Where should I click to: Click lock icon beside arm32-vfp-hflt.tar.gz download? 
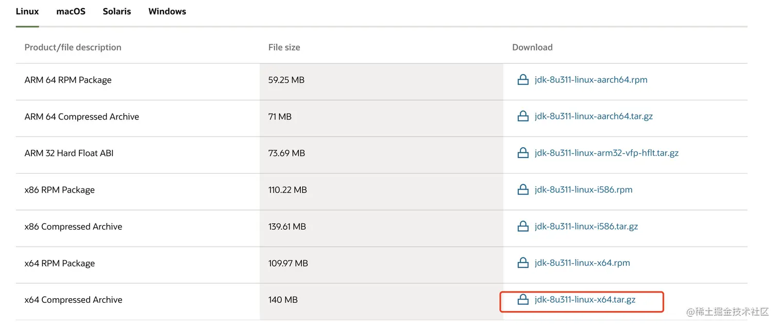point(523,153)
